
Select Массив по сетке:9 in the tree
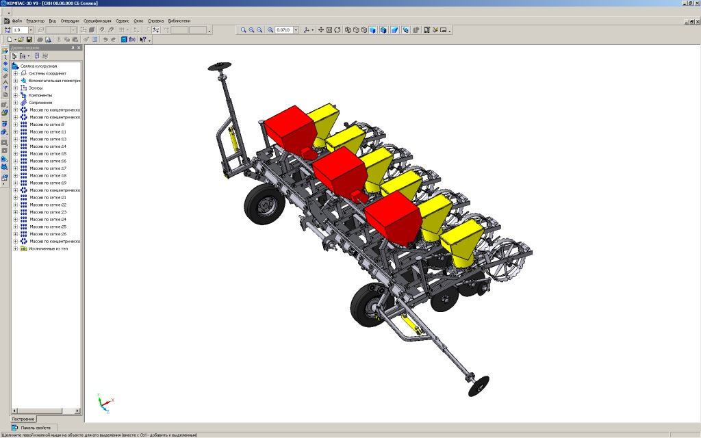(47, 125)
